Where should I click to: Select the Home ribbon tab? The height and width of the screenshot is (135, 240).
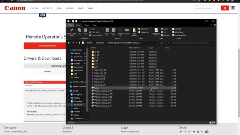(78, 25)
